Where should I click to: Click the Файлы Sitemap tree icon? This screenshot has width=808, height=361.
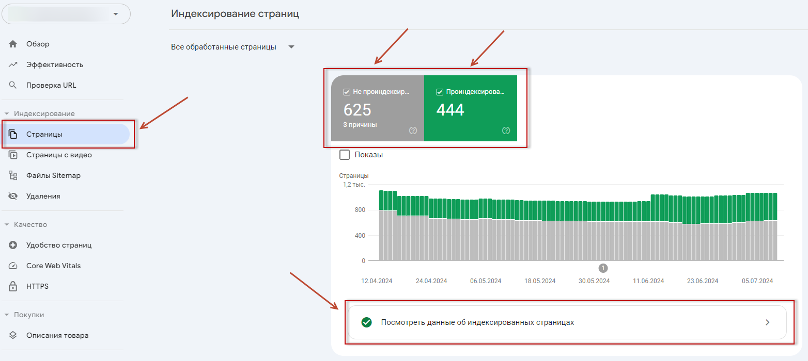click(x=13, y=175)
